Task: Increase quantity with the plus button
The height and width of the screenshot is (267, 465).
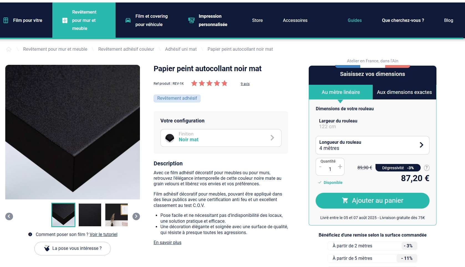Action: 340,167
